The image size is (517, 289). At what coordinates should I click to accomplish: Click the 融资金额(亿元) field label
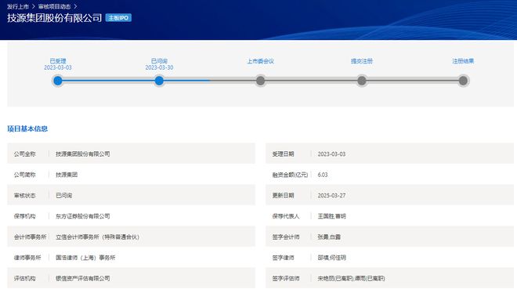(290, 175)
